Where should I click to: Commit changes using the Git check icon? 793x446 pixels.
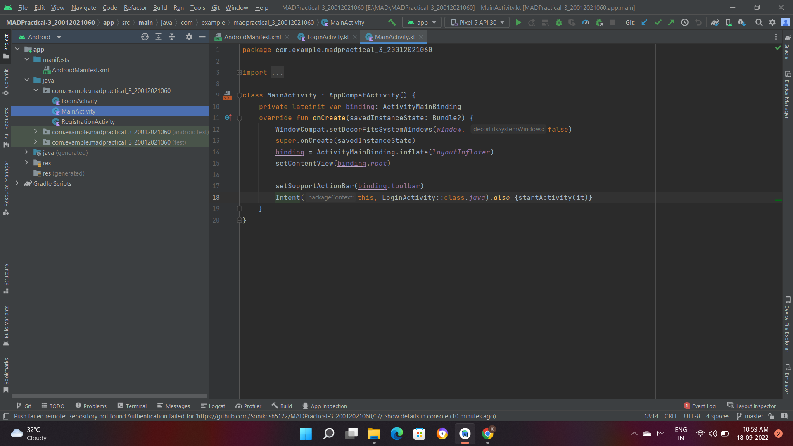click(x=658, y=22)
